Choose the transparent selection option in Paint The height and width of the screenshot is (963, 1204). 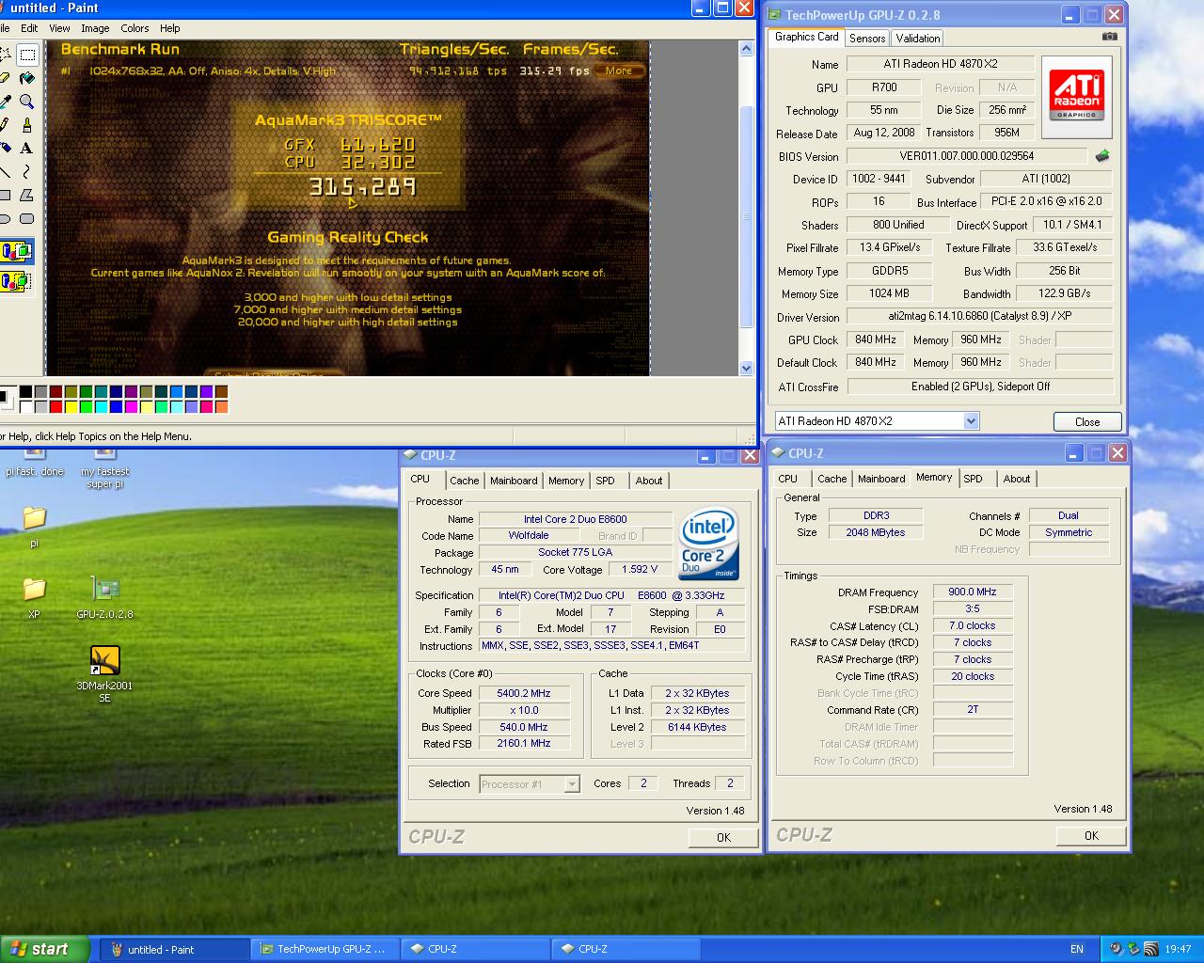tap(16, 280)
